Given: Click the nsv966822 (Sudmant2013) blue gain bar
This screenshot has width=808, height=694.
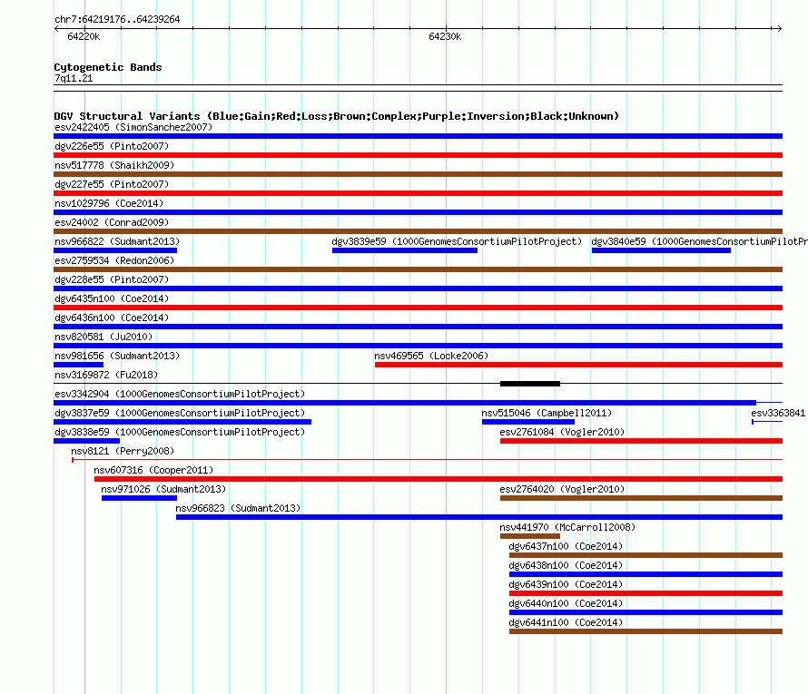Looking at the screenshot, I should click(x=115, y=250).
